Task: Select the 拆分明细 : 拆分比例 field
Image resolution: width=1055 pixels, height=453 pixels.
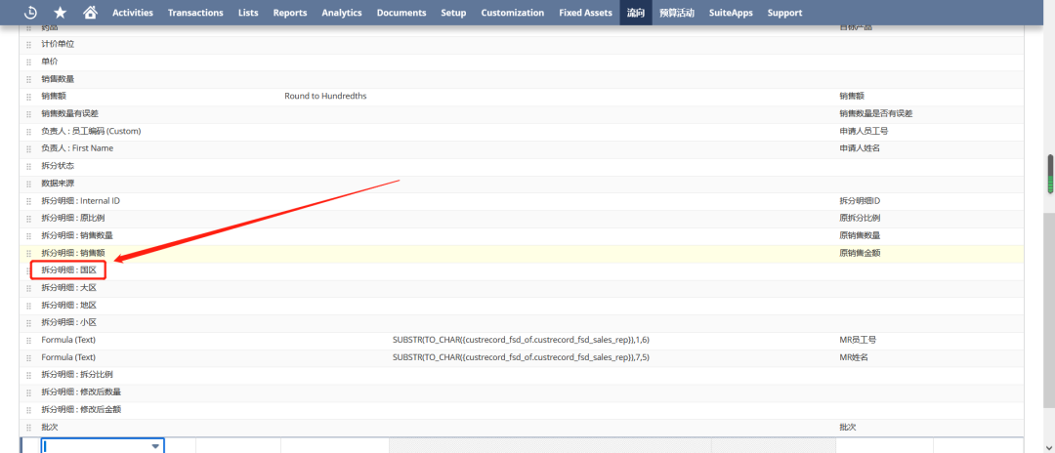Action: click(x=77, y=375)
